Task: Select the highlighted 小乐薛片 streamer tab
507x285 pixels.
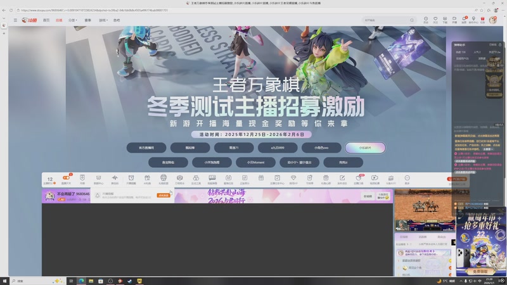Action: coord(365,148)
